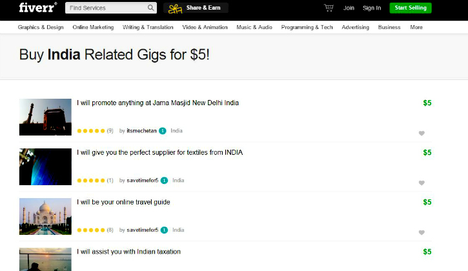The image size is (468, 271).
Task: Click the Sign In link
Action: [x=372, y=8]
